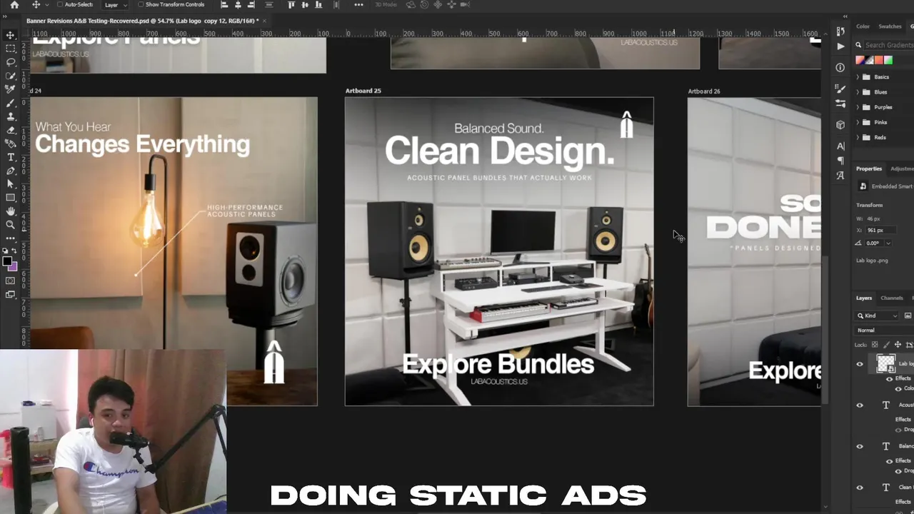Open the 3D cube panel icon
914x514 pixels.
coord(840,124)
